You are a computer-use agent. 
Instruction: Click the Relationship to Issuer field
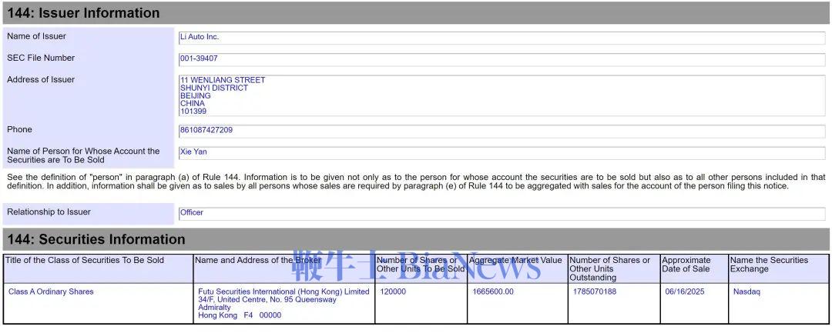point(502,213)
